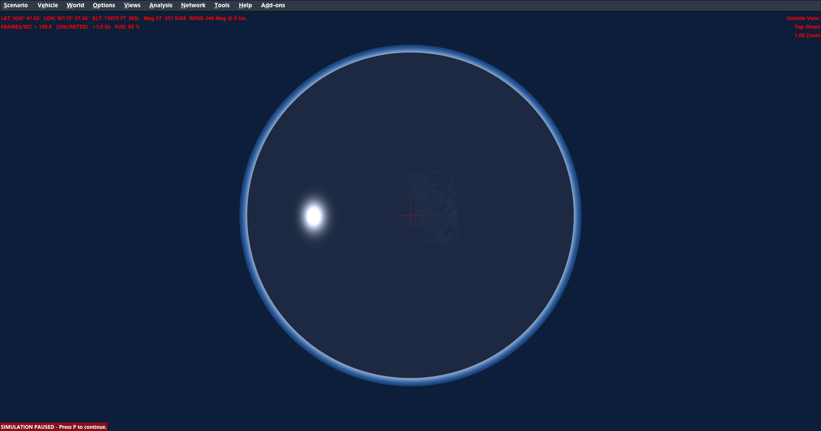Click the ALT: 15079 FT MSL readout
The height and width of the screenshot is (431, 821).
pyautogui.click(x=116, y=18)
